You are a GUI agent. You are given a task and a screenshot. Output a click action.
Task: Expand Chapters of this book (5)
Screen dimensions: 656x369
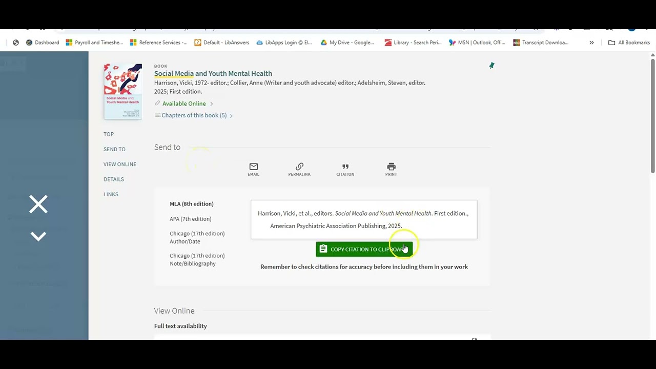(194, 115)
